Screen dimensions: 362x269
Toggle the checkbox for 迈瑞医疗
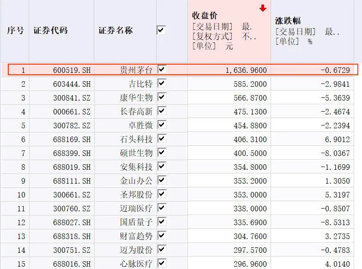(162, 208)
